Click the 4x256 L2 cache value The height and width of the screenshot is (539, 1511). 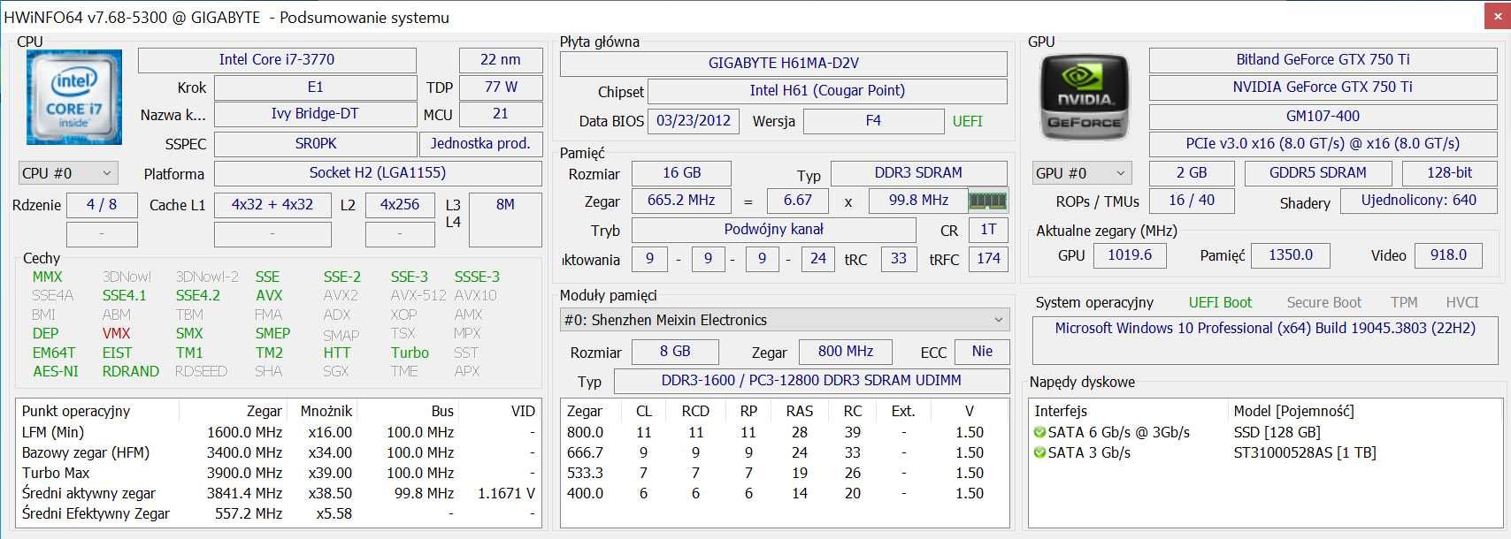click(x=400, y=205)
